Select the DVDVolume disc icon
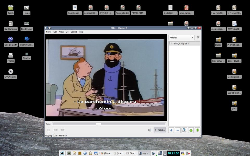This screenshot has height=156, width=250. click(x=11, y=74)
